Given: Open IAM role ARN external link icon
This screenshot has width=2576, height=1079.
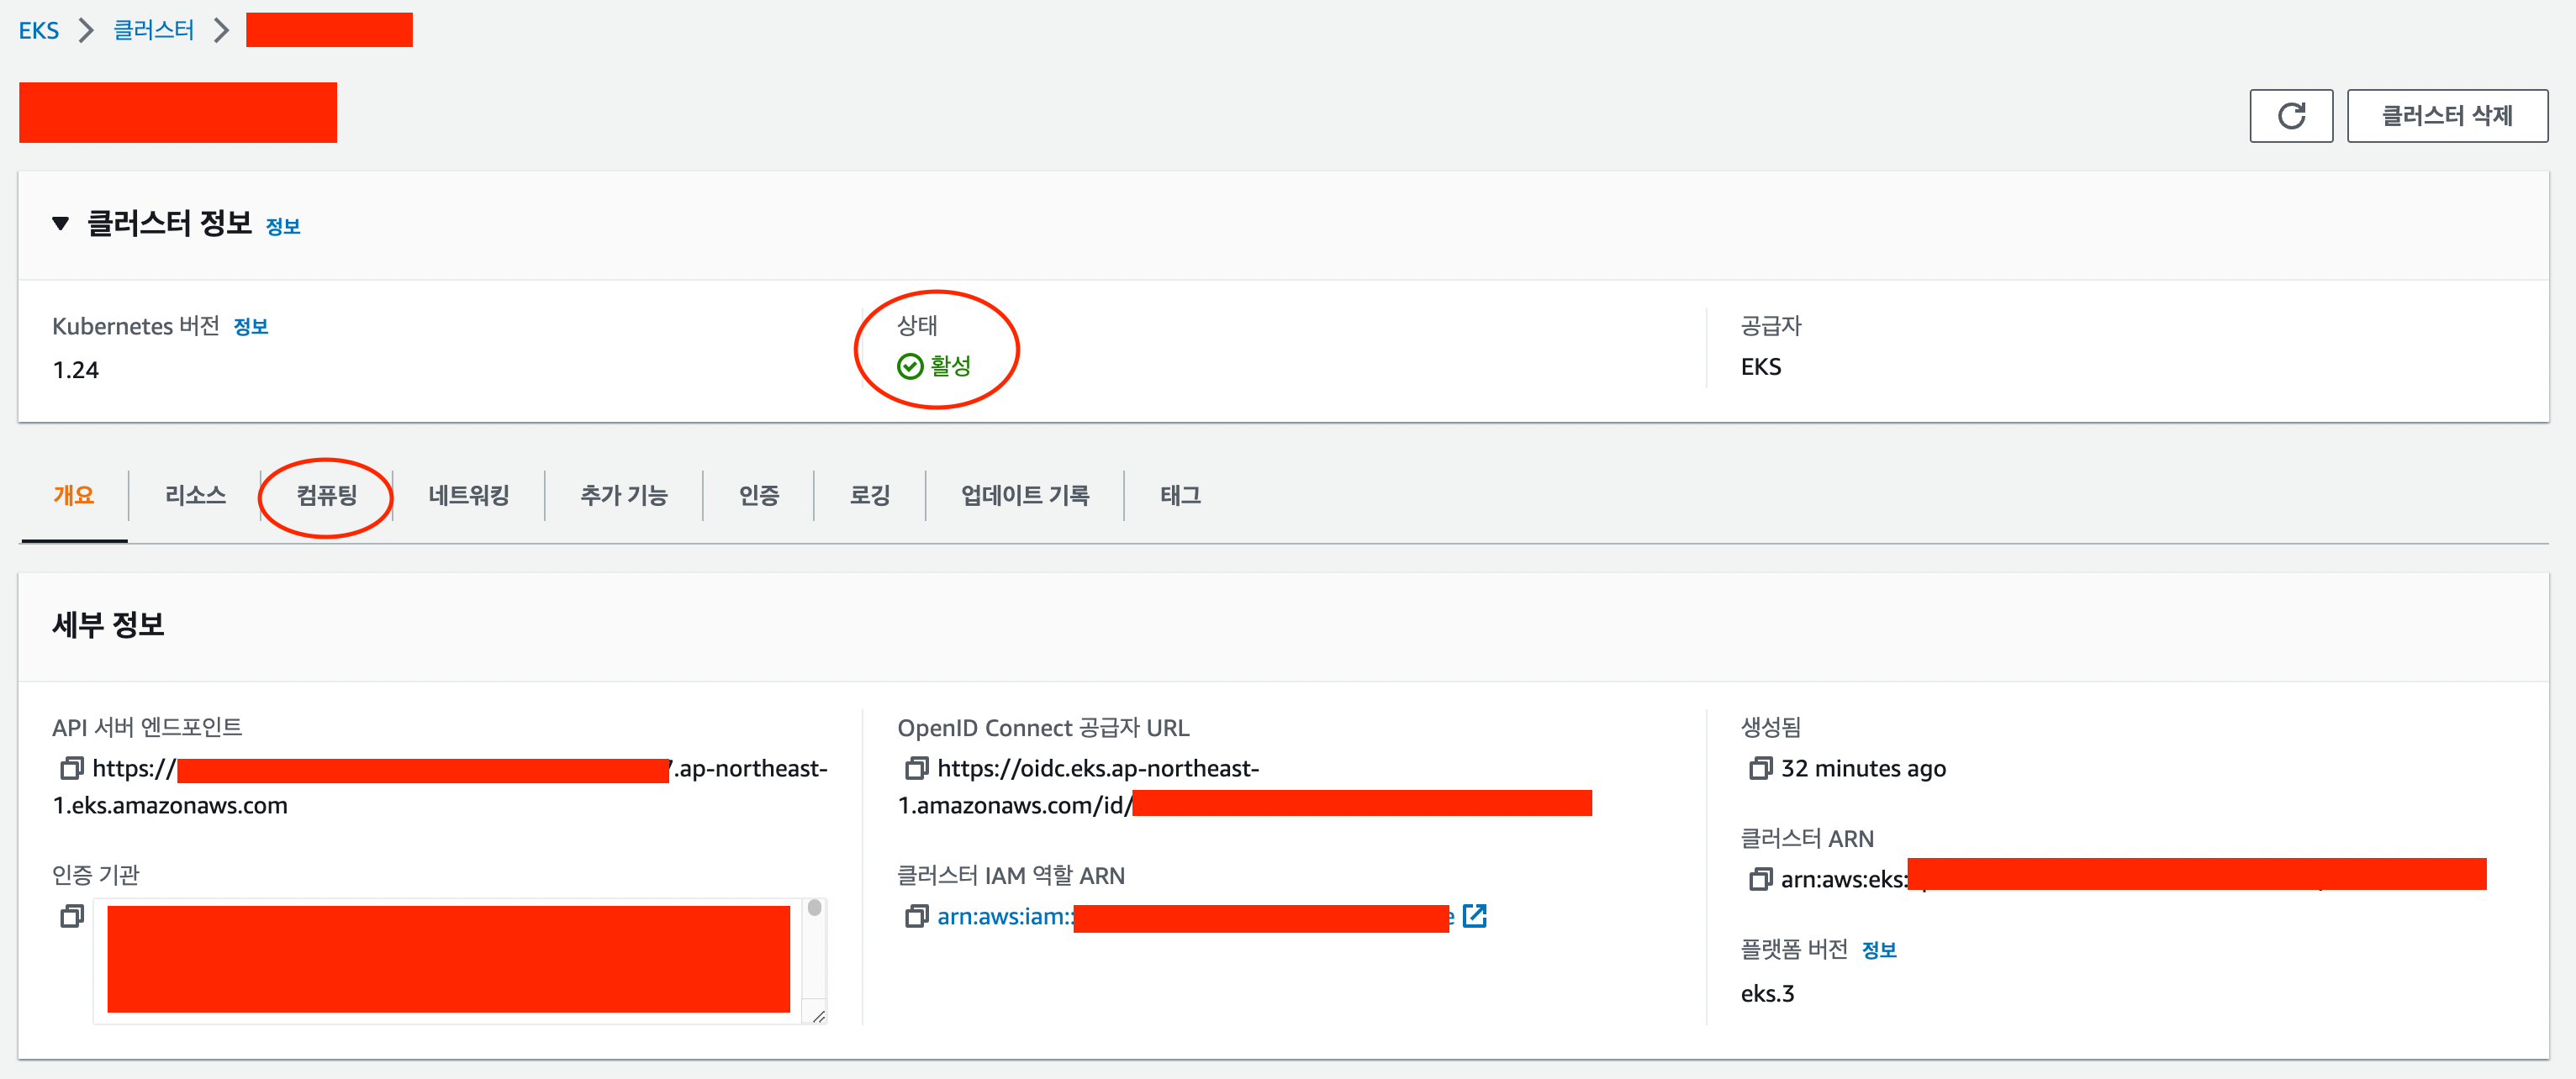Looking at the screenshot, I should point(1474,916).
